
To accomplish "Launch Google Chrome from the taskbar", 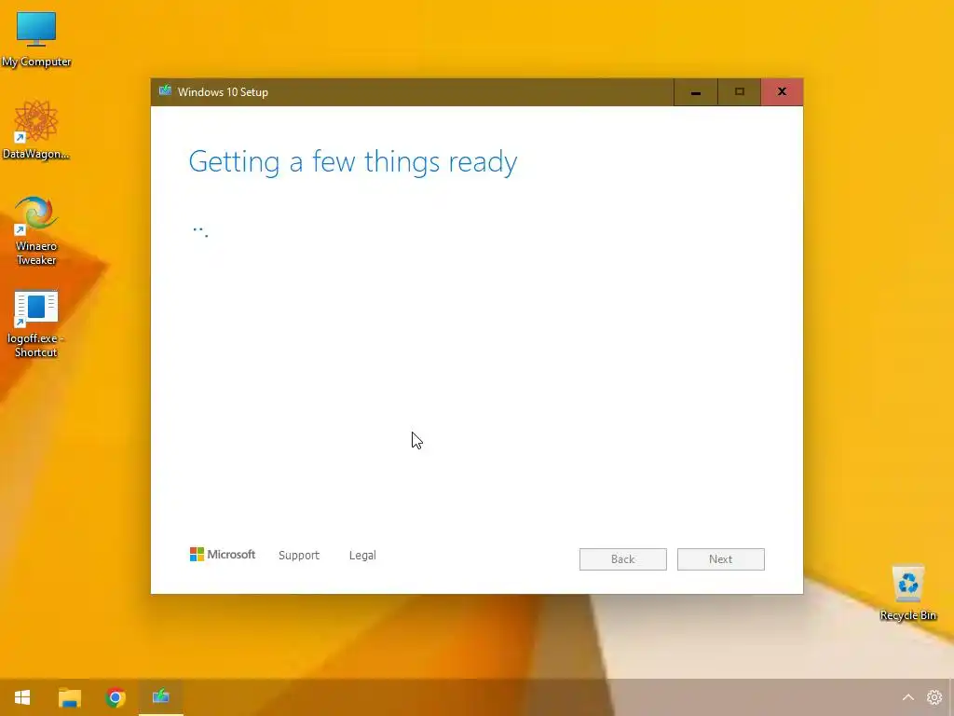I will (115, 697).
